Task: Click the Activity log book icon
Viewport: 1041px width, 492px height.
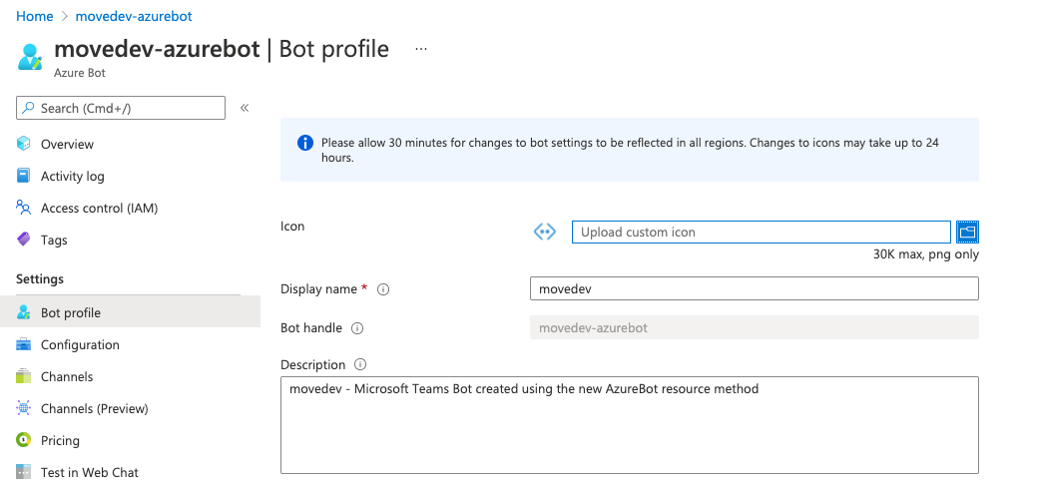Action: (x=23, y=176)
